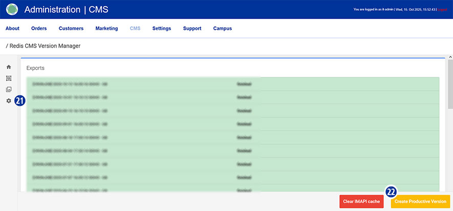453x211 pixels.
Task: Open the About menu
Action: point(12,29)
